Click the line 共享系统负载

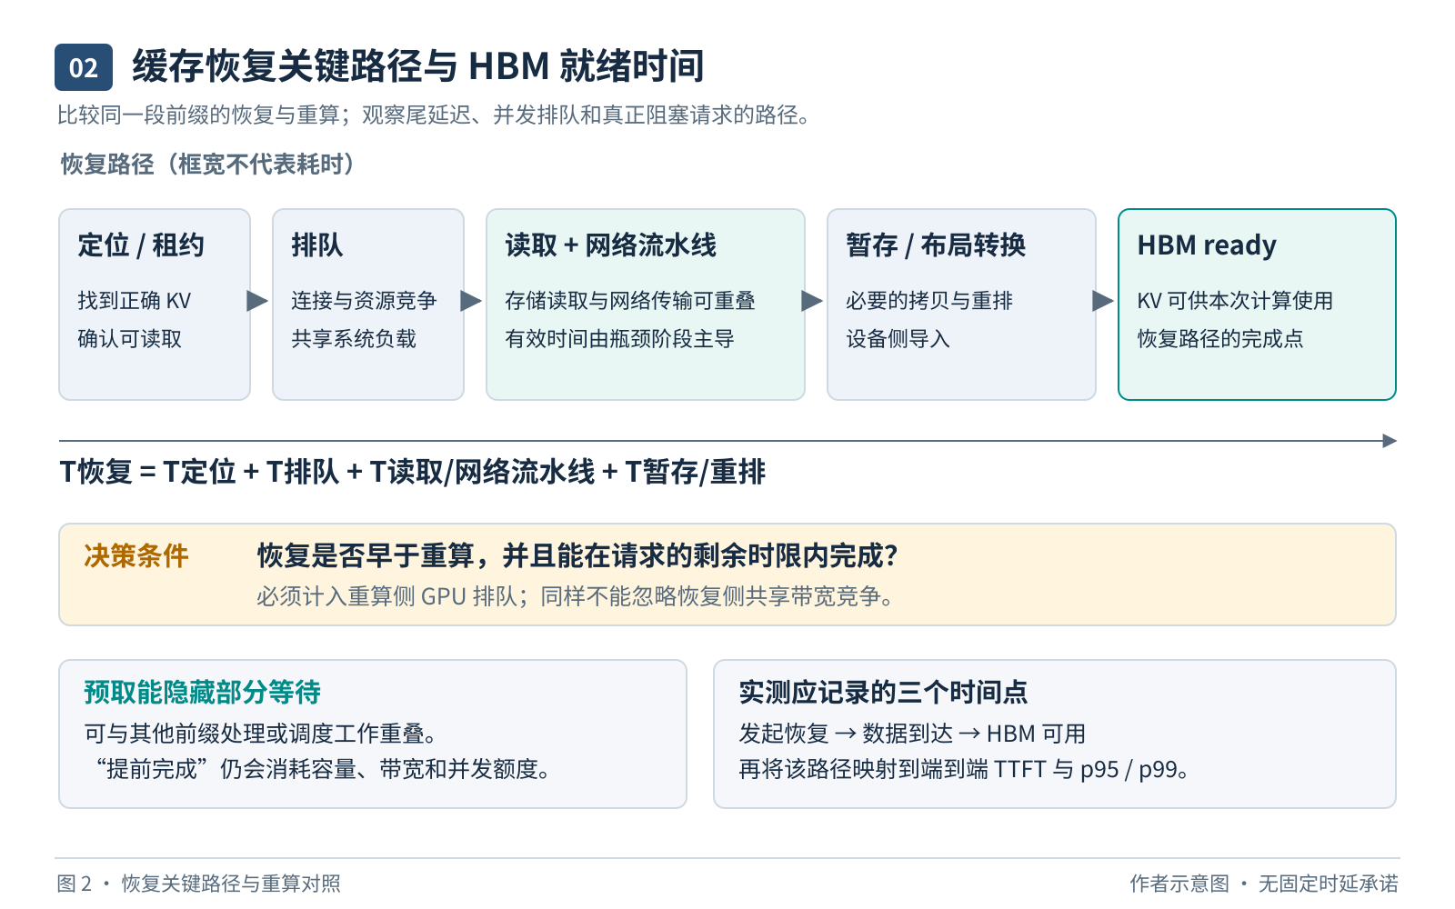click(354, 339)
